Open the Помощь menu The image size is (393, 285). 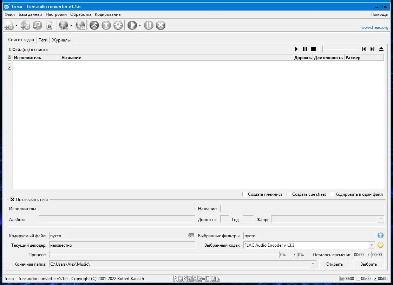coord(379,14)
